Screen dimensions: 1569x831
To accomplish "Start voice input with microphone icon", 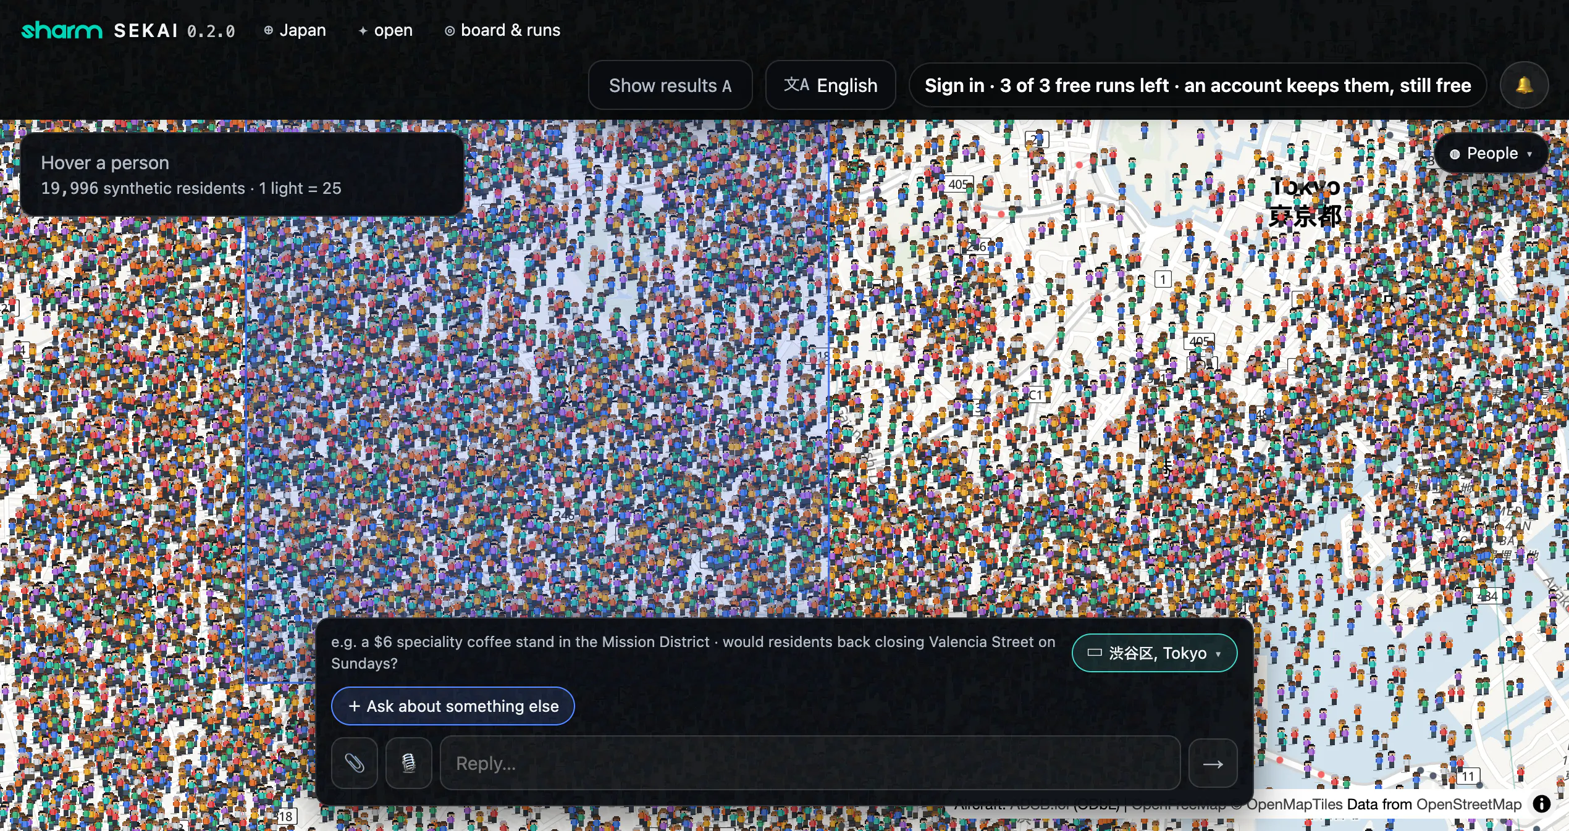I will pos(408,763).
